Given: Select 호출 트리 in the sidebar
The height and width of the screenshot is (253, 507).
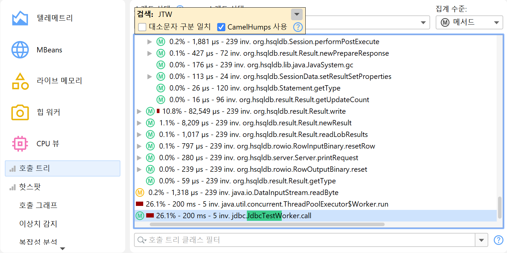Looking at the screenshot, I should click(62, 168).
